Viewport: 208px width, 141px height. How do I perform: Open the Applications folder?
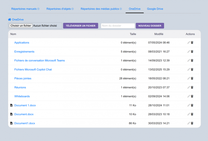(x=22, y=43)
